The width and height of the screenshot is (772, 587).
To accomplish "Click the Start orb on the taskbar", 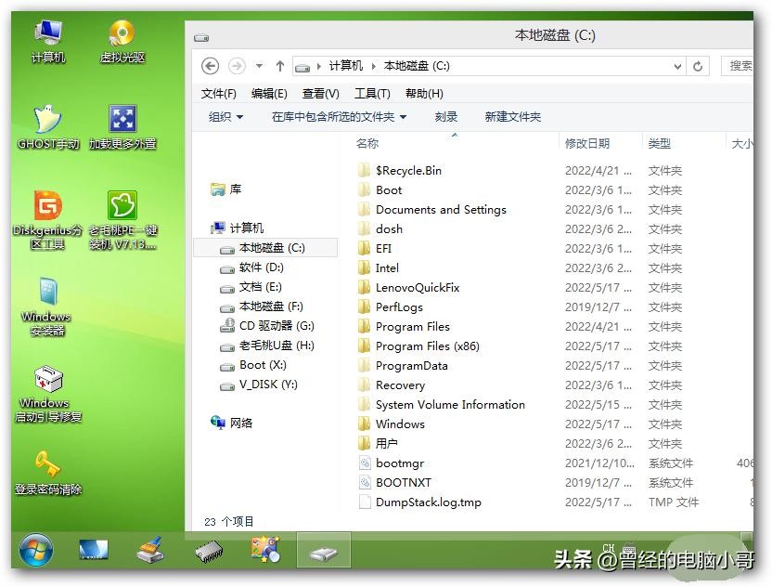I will [x=36, y=550].
